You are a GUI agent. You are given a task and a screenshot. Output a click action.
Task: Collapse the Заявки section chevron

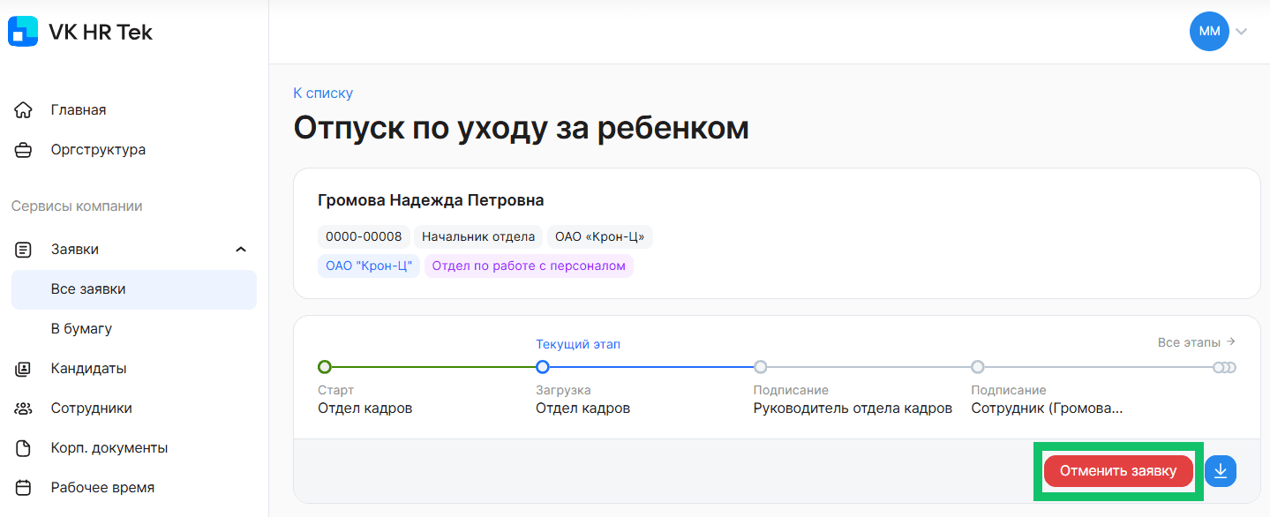(241, 250)
